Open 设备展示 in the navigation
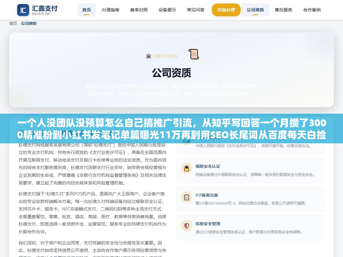Screen dimensions: 343x257 (x=167, y=10)
